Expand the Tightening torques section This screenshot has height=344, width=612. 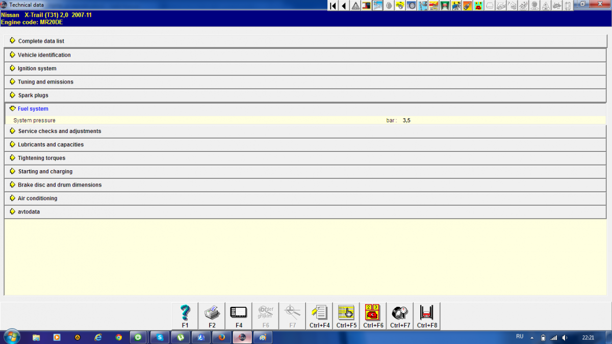click(x=305, y=158)
